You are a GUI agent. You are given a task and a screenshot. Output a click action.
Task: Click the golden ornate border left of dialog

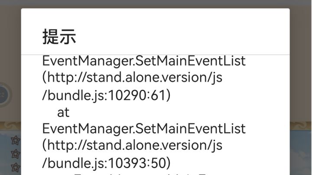10,126
